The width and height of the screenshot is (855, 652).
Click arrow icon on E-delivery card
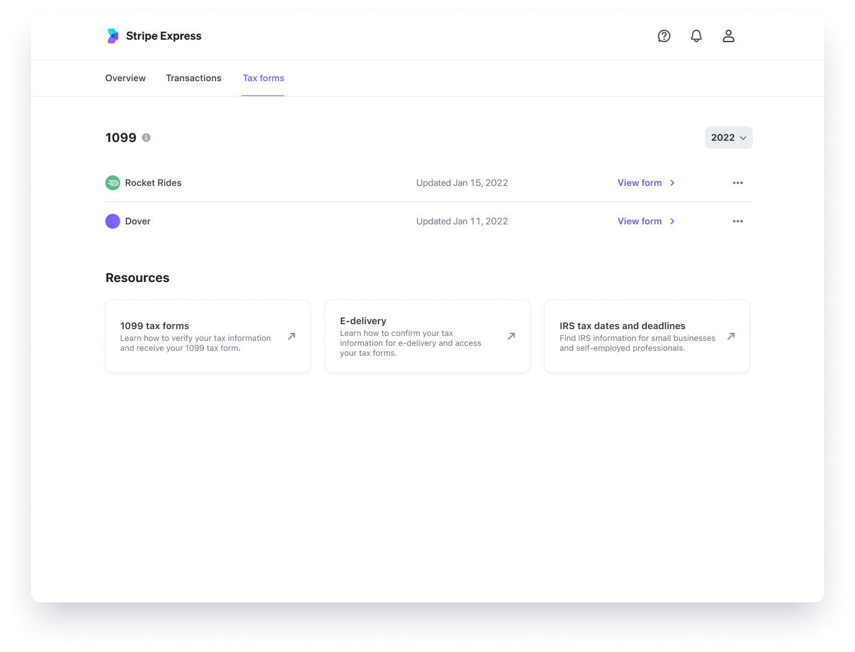pos(511,337)
